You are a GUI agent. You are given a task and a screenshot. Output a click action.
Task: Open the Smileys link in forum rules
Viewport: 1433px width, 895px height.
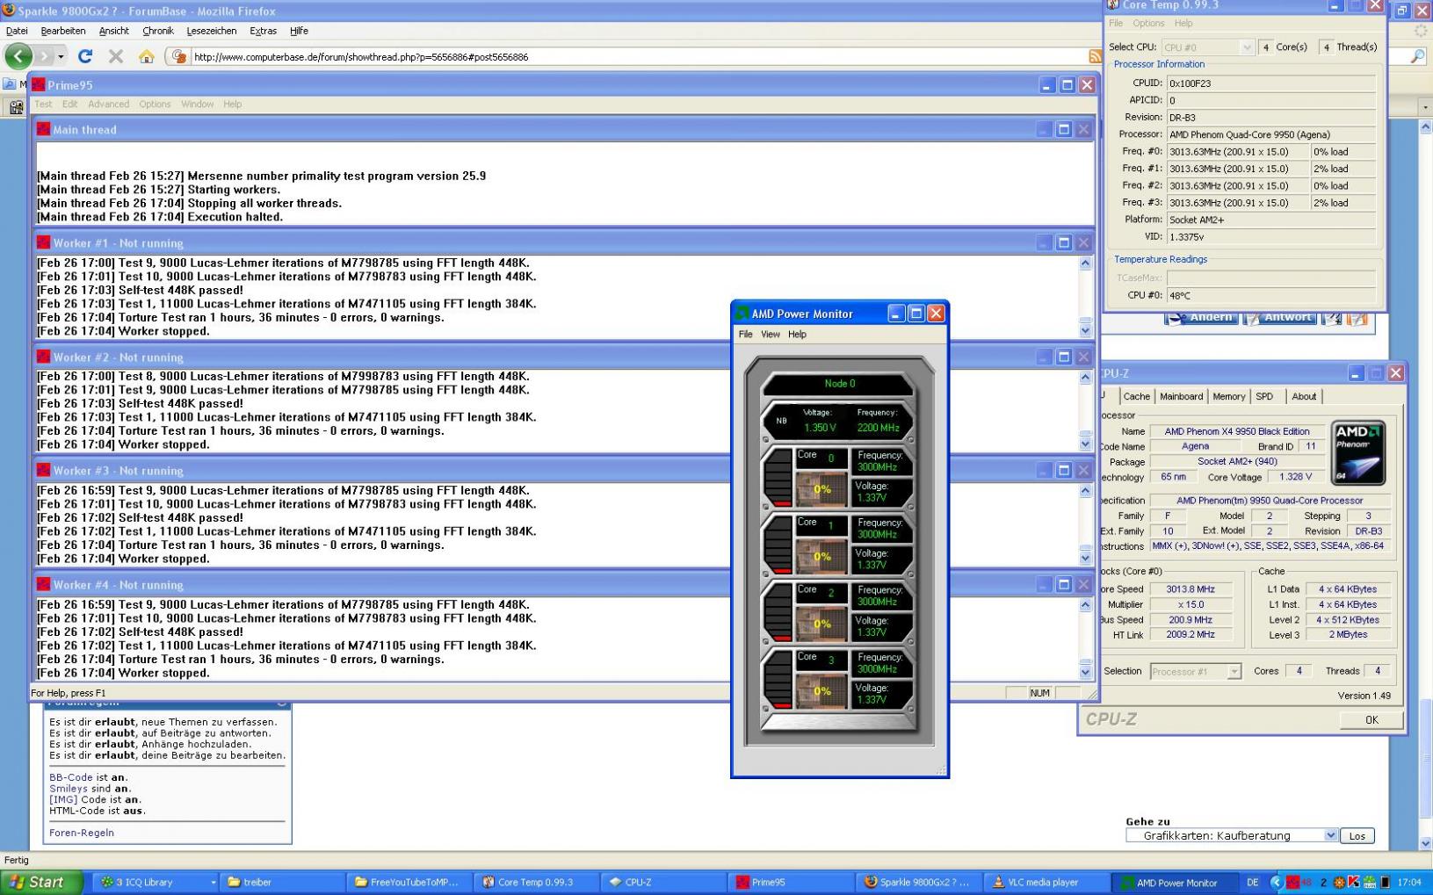pyautogui.click(x=69, y=789)
